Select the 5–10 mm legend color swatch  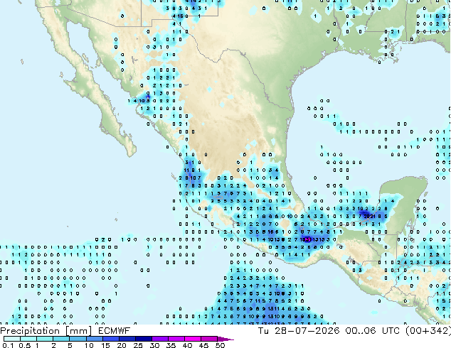(x=78, y=339)
